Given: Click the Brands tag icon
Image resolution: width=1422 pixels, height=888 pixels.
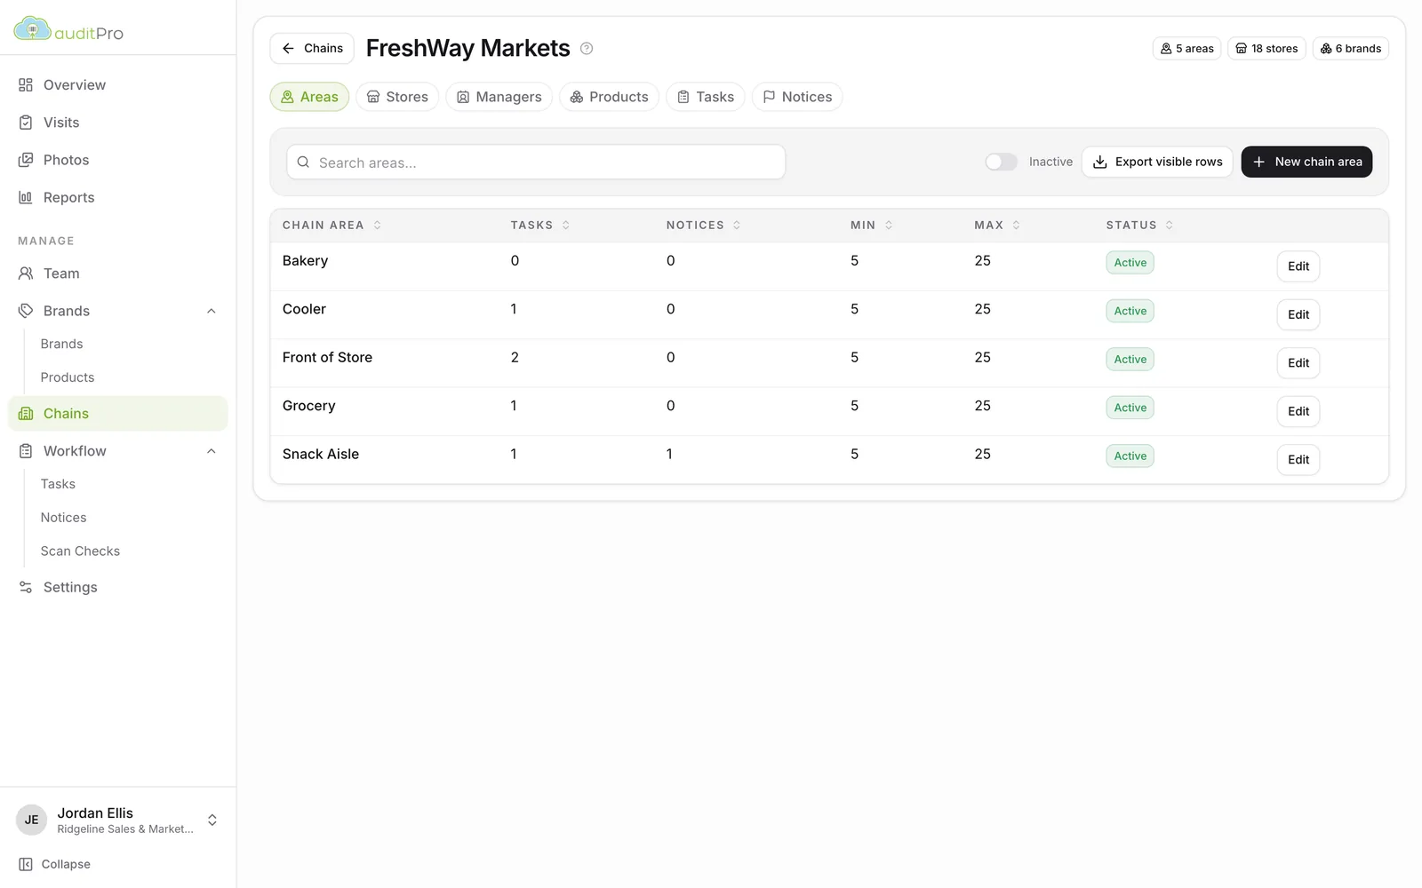Looking at the screenshot, I should coord(26,311).
